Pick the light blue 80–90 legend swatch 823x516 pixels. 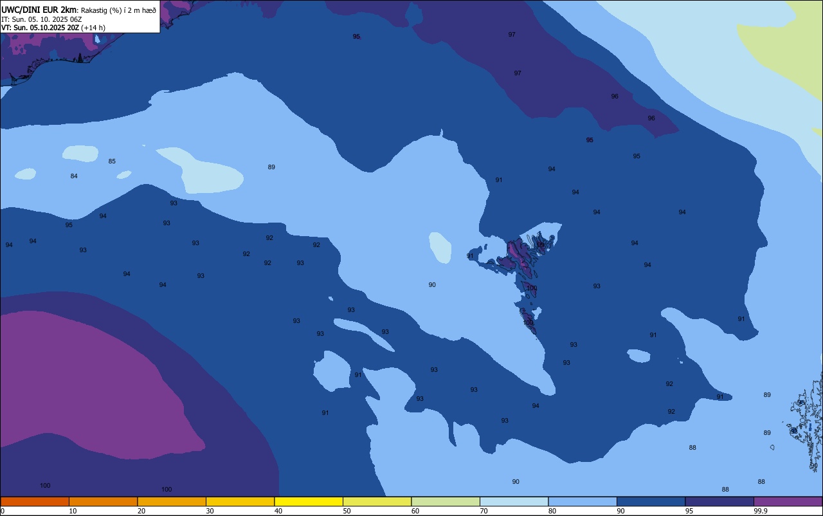583,501
